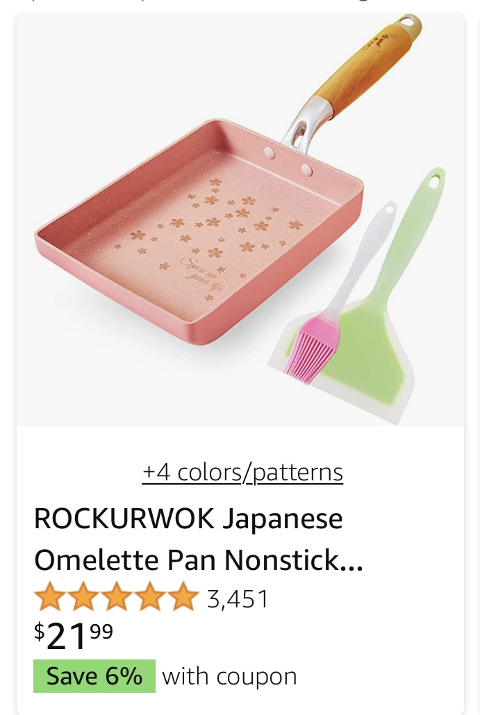This screenshot has width=480, height=715.
Task: Tap the green Save 6% coupon badge
Action: point(94,676)
